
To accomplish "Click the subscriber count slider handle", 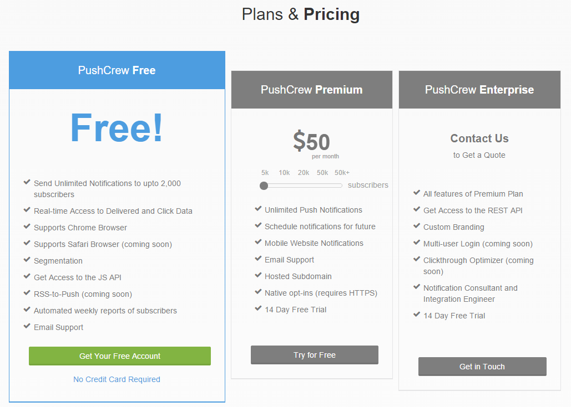I will (264, 186).
